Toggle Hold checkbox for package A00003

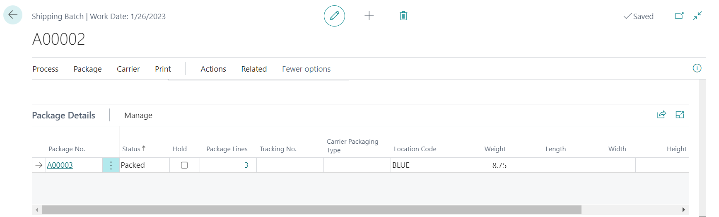(x=184, y=165)
